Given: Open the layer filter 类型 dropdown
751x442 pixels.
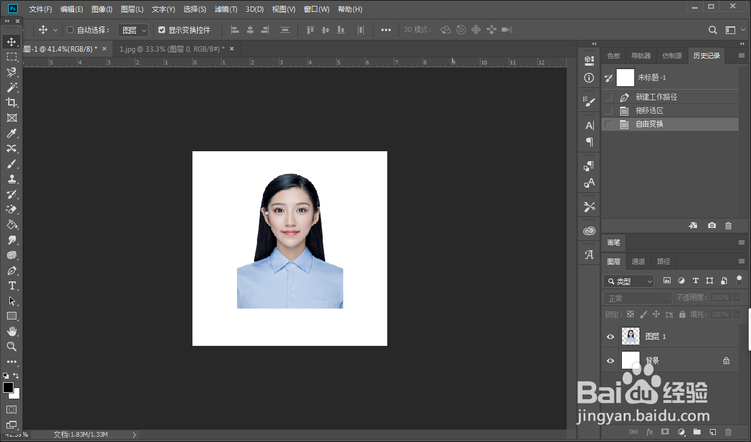Looking at the screenshot, I should pos(628,281).
